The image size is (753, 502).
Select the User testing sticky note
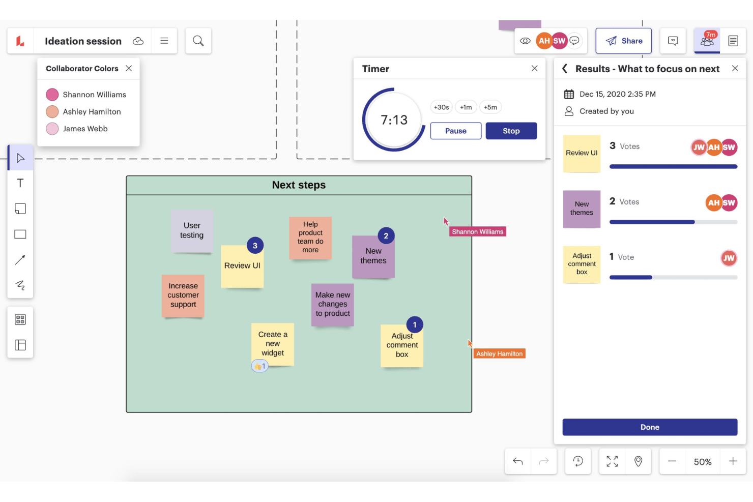coord(192,231)
